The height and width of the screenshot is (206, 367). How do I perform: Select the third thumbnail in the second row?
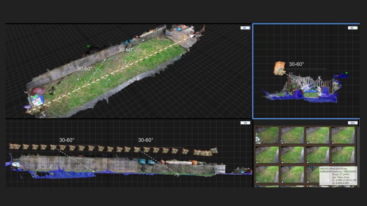(x=317, y=154)
